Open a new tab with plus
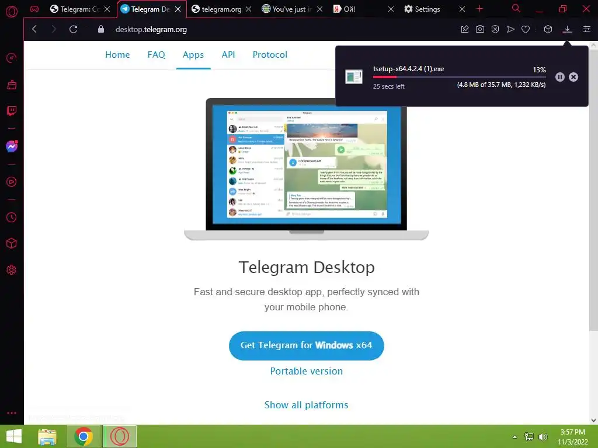This screenshot has height=448, width=598. (x=479, y=9)
